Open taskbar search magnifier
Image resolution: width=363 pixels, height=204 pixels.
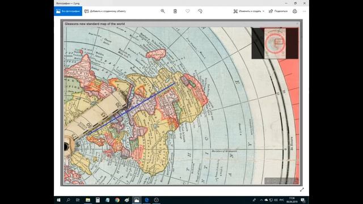(68, 200)
